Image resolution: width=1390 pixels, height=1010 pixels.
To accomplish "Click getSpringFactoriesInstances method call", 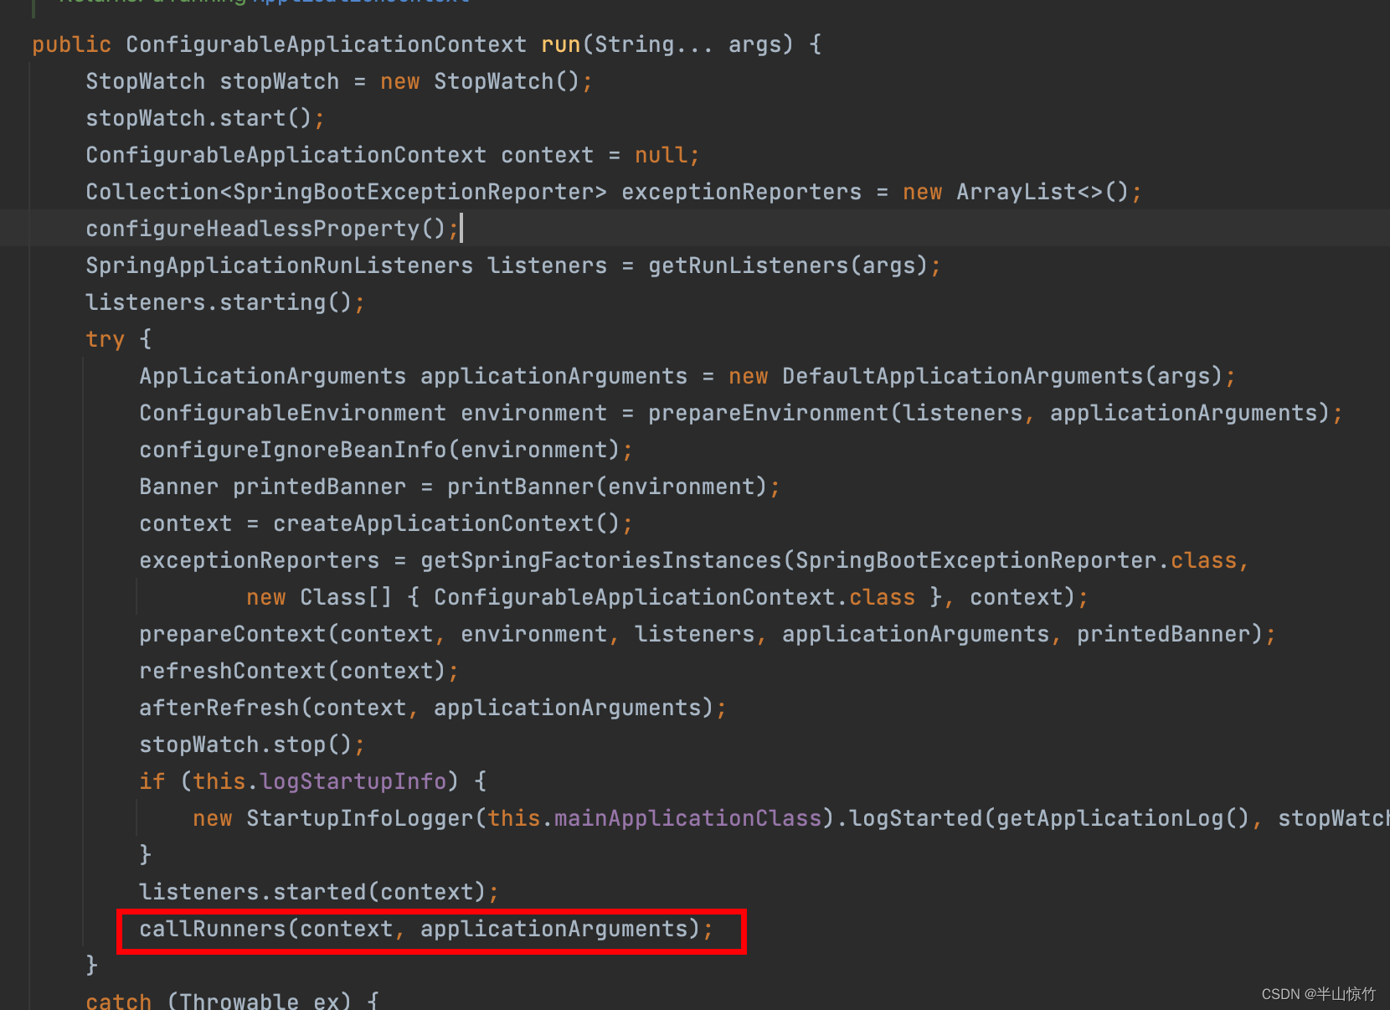I will click(601, 560).
